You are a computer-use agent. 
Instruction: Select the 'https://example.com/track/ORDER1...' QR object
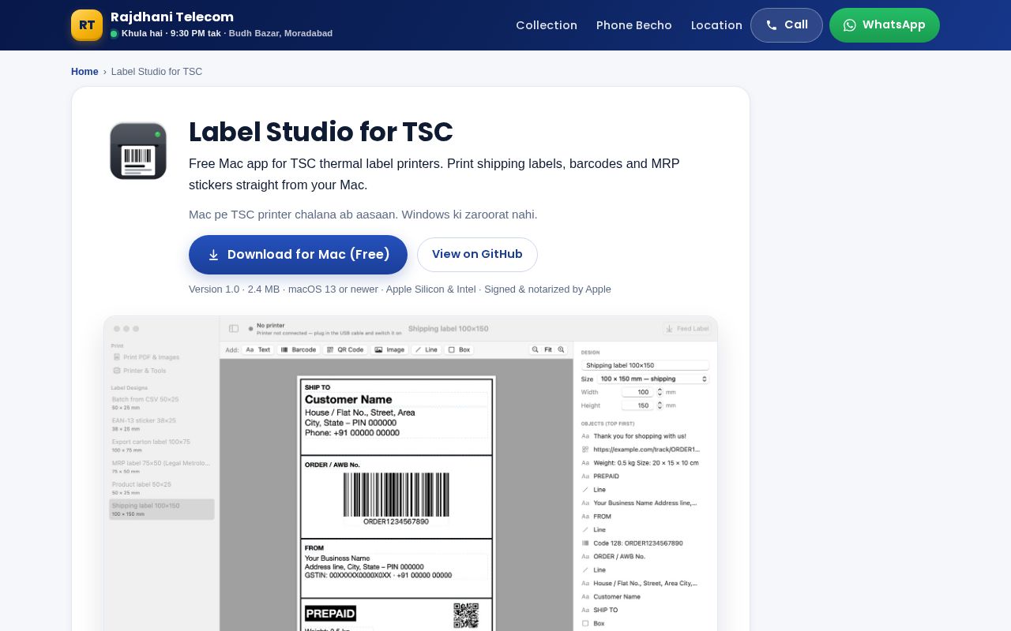(x=645, y=450)
